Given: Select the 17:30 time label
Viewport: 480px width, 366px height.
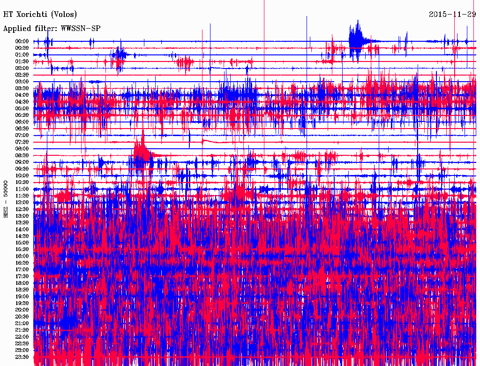Looking at the screenshot, I should tap(22, 276).
